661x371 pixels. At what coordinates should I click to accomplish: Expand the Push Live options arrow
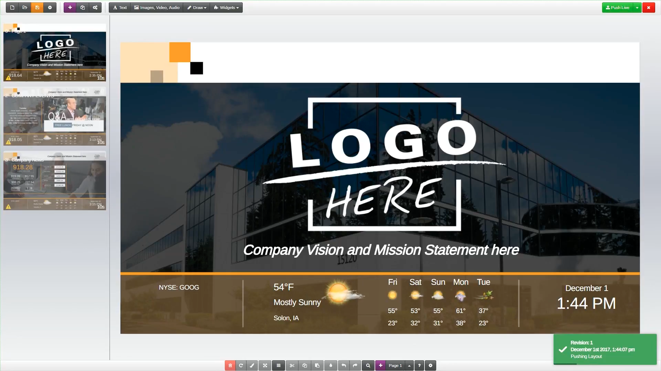637,8
